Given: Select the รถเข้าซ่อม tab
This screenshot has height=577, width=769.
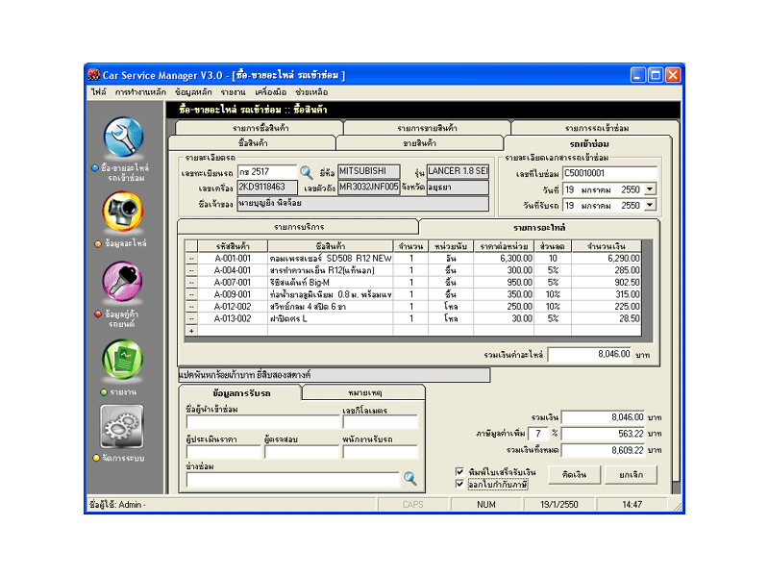Looking at the screenshot, I should [x=588, y=143].
